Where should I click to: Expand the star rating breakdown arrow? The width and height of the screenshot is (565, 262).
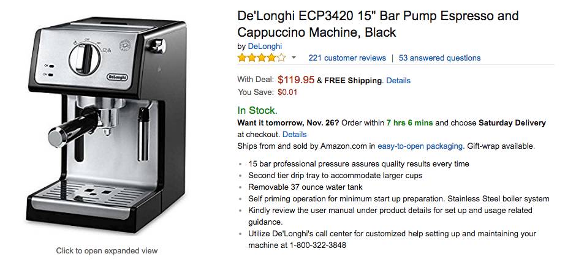click(294, 58)
